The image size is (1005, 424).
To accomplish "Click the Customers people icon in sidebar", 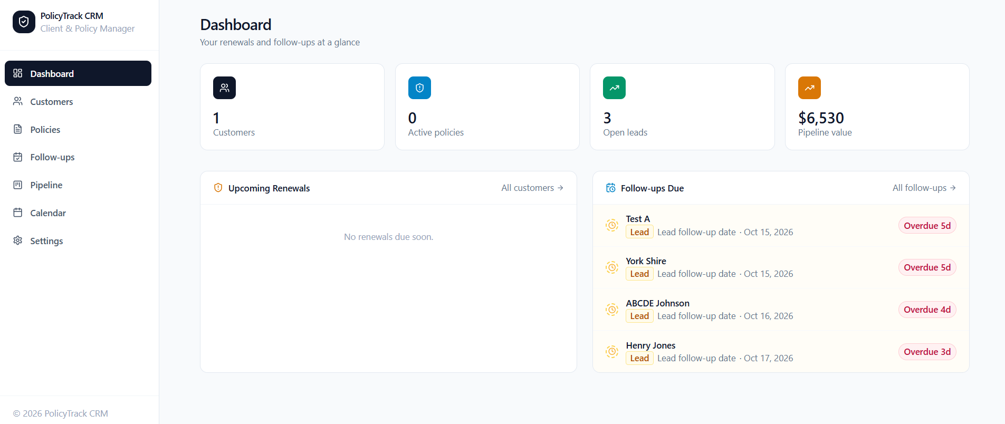I will tap(18, 101).
